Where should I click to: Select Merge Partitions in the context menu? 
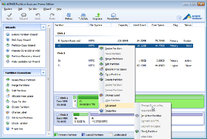114,59
